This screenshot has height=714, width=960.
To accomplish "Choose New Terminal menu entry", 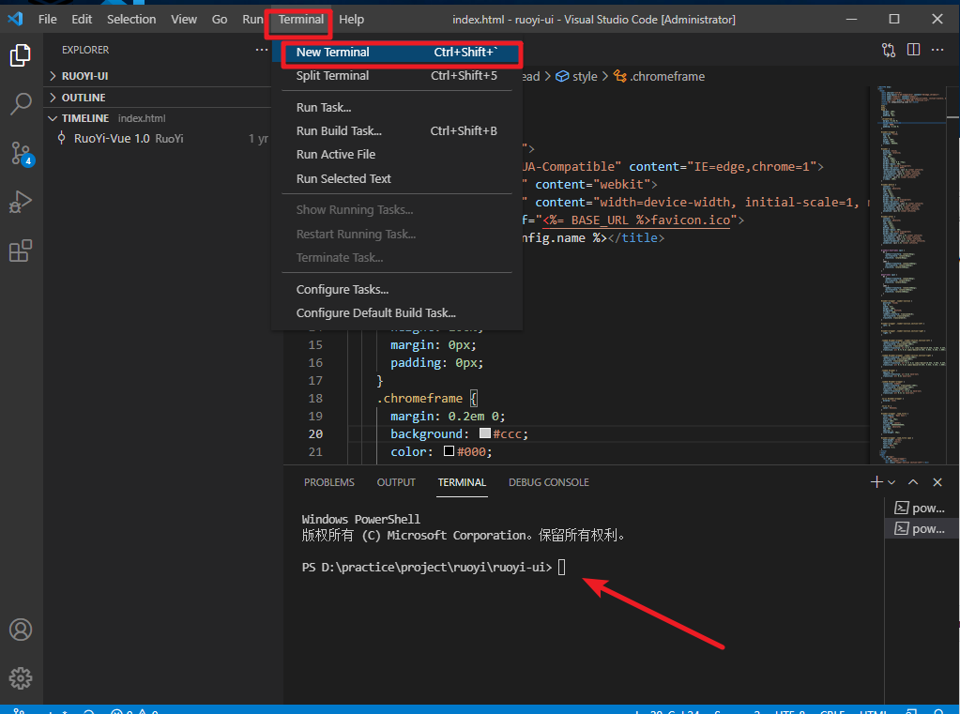I will [x=397, y=52].
